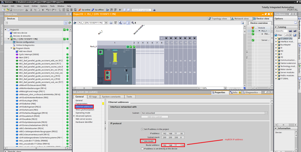Toggle the Use router checkbox
The width and height of the screenshot is (301, 152).
pyautogui.click(x=142, y=141)
